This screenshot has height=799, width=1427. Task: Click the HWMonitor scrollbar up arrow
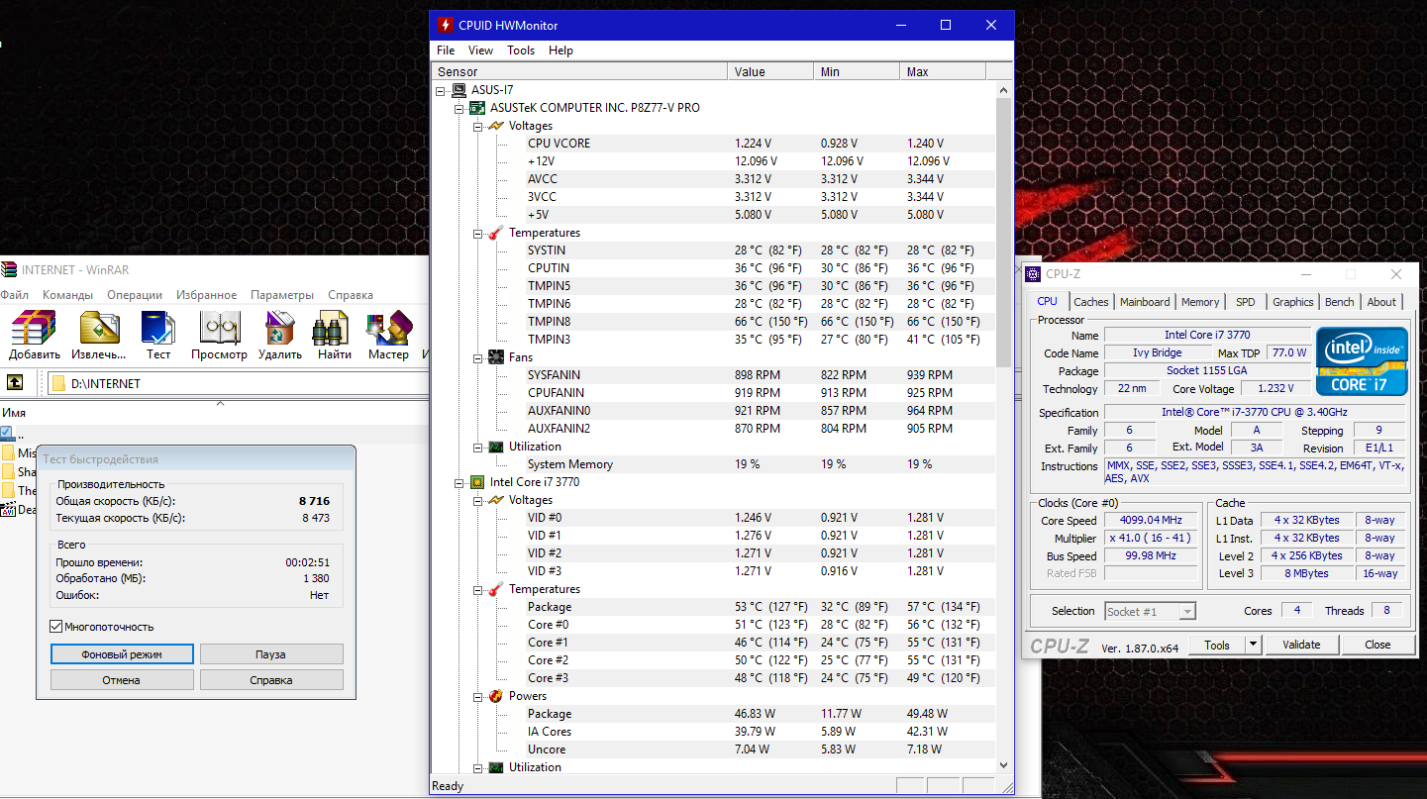point(1005,90)
